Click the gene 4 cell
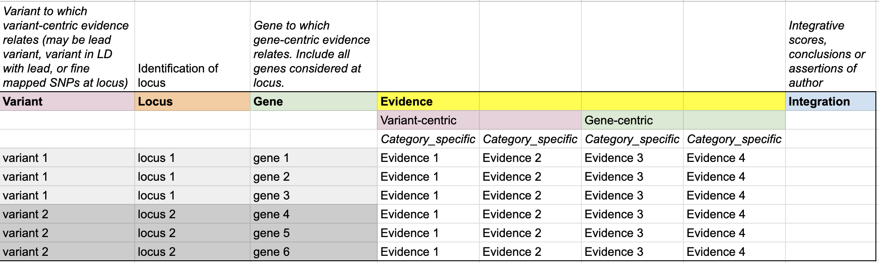Viewport: 879px width, 263px height. 313,214
